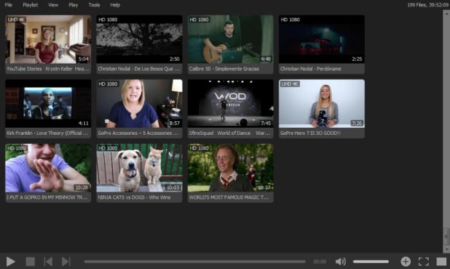Start playback with the Play button
Viewport: 450px width, 269px height.
(11, 261)
